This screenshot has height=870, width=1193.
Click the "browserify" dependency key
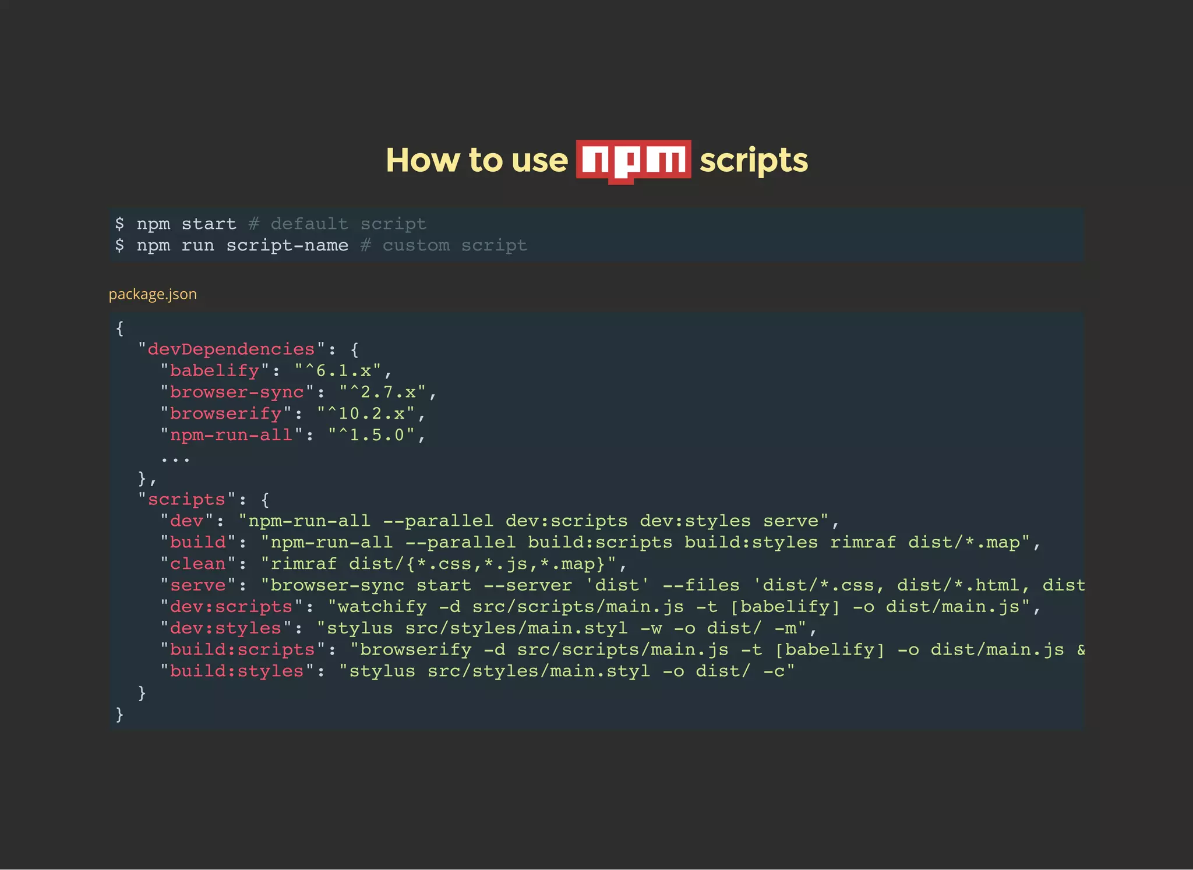[226, 413]
